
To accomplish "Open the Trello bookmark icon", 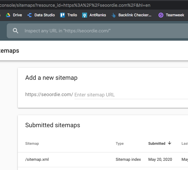I will (x=62, y=15).
